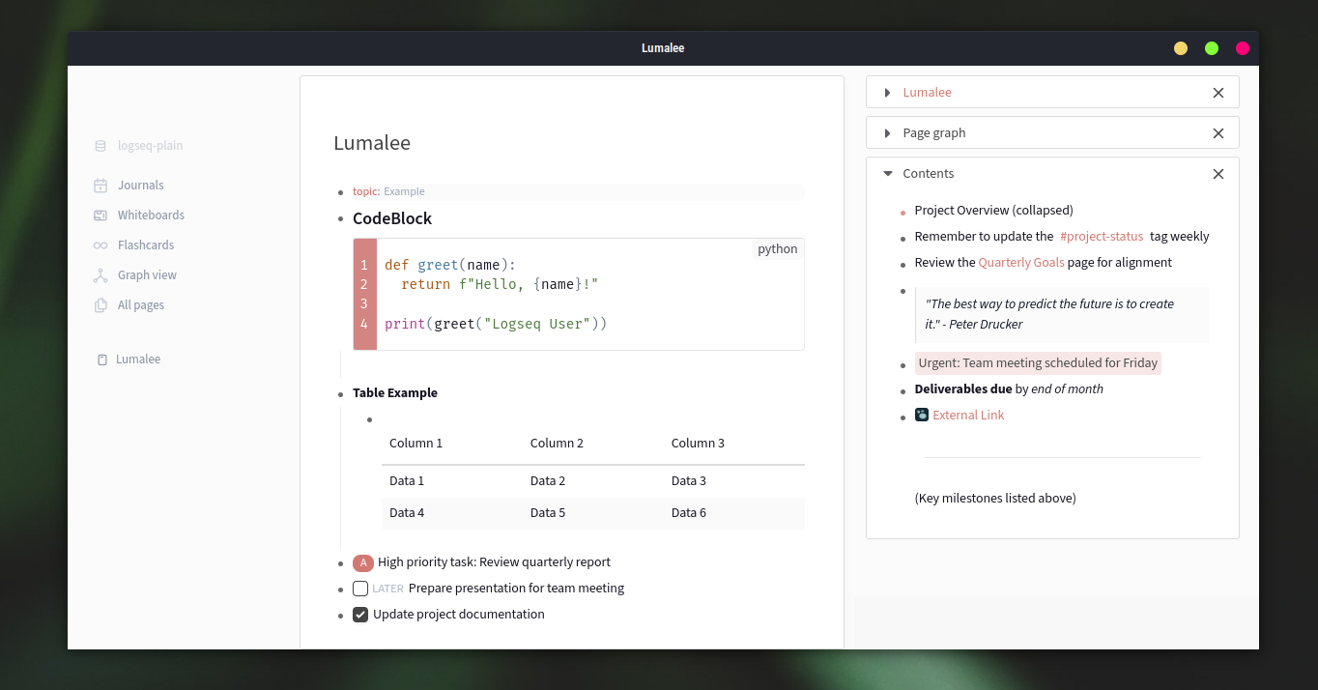Viewport: 1318px width, 690px height.
Task: Click highlighted Urgent: Team meeting text
Action: (1038, 363)
